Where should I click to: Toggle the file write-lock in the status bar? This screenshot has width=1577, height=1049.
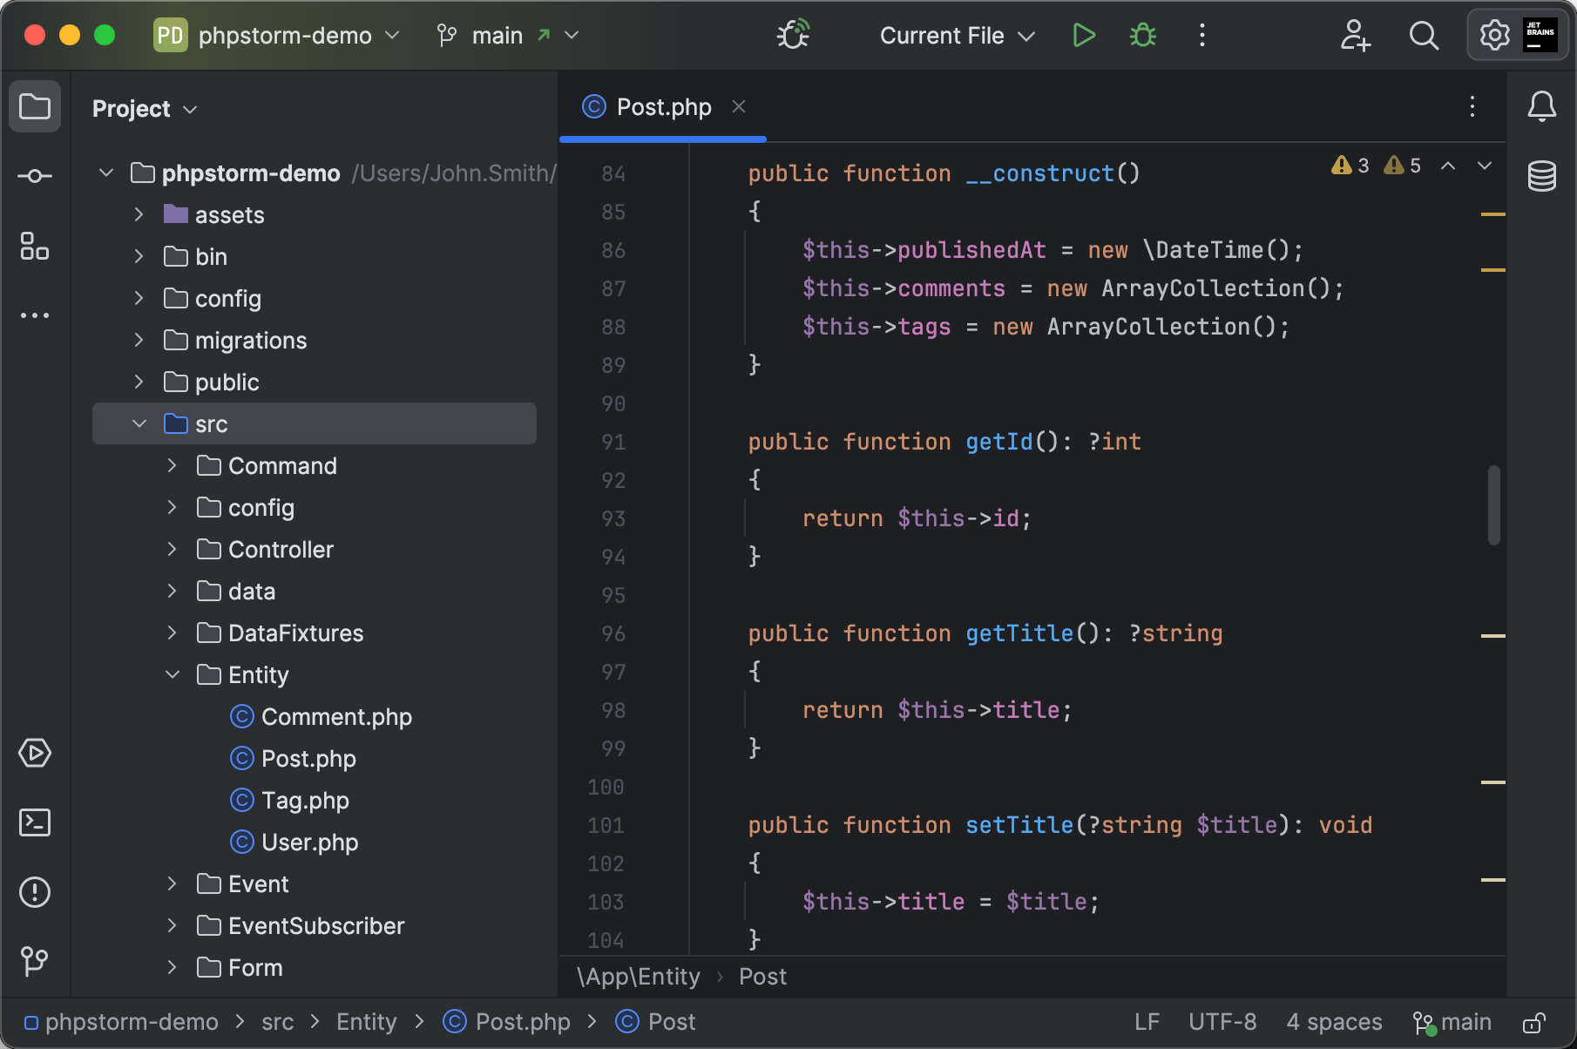(1534, 1021)
